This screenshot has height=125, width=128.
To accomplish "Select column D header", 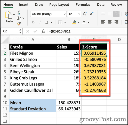I will click(x=119, y=40).
